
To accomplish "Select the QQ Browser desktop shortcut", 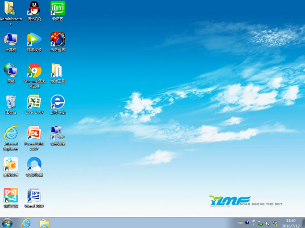I will pos(34,165).
